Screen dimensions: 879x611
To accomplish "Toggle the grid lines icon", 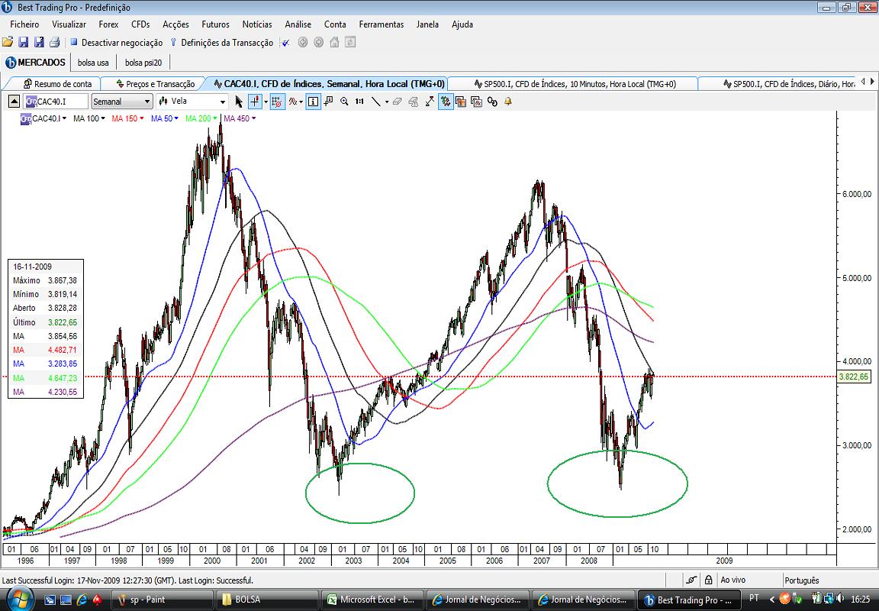I will pyautogui.click(x=277, y=102).
